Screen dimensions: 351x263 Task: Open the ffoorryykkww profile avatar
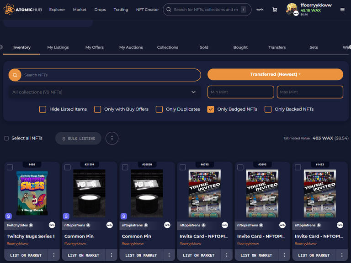(292, 10)
